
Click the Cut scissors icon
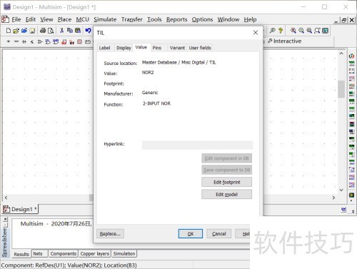(61, 31)
